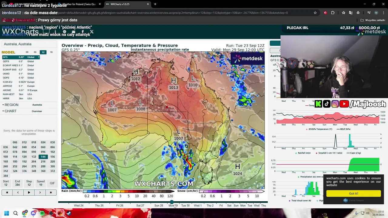Viewport: 388px width, 218px height.
Task: Select the GEFS model row
Action: pos(21,61)
